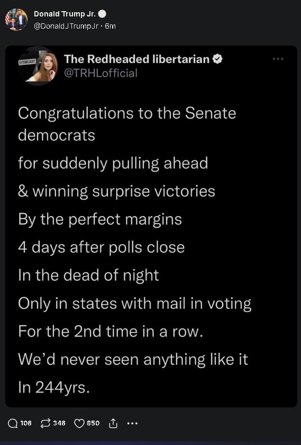Click The Redheaded libertarian account name

click(x=136, y=59)
